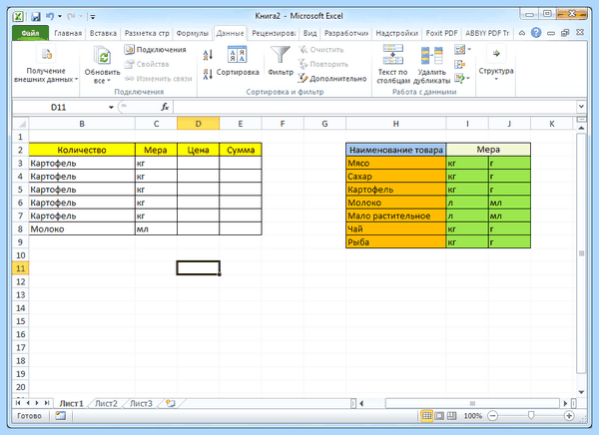
Task: Expand the Name Box dropdown
Action: (x=111, y=108)
